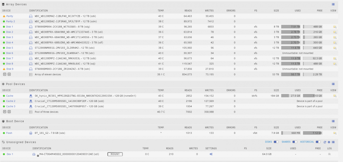Image resolution: width=343 pixels, height=162 pixels.
Task: Open Parity device settings link
Action: tap(10, 16)
